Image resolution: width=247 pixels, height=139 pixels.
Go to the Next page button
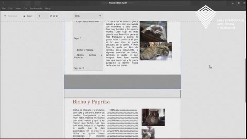click(27, 16)
